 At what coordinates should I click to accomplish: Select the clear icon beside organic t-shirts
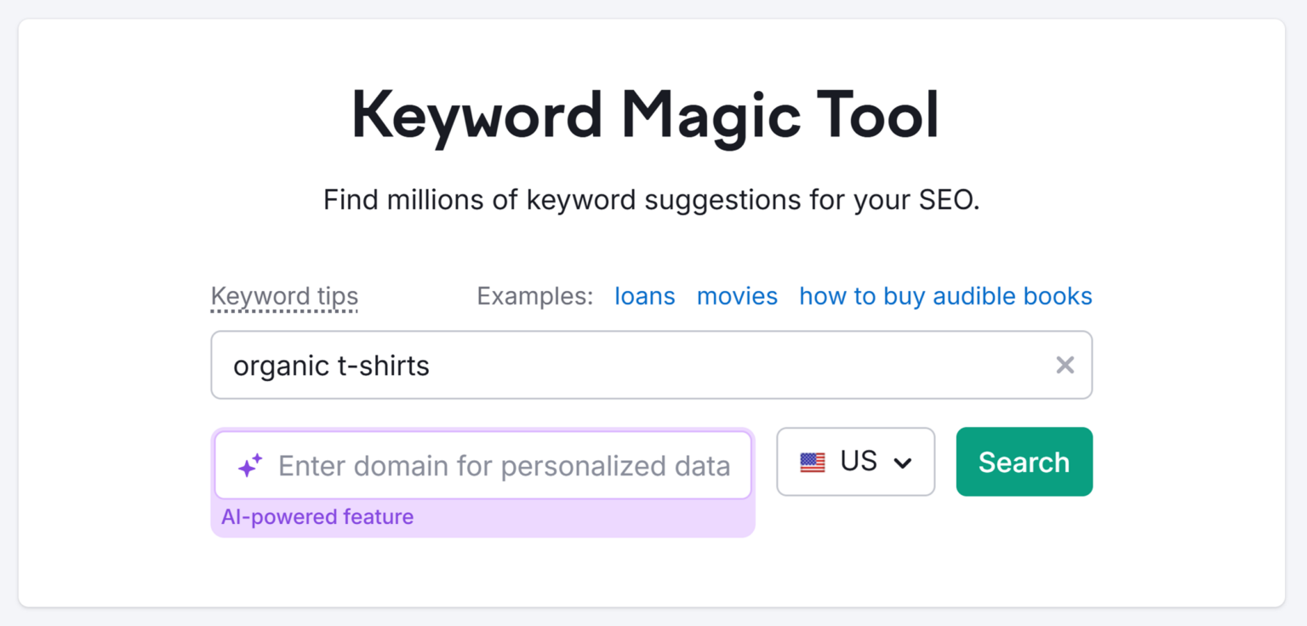1064,365
